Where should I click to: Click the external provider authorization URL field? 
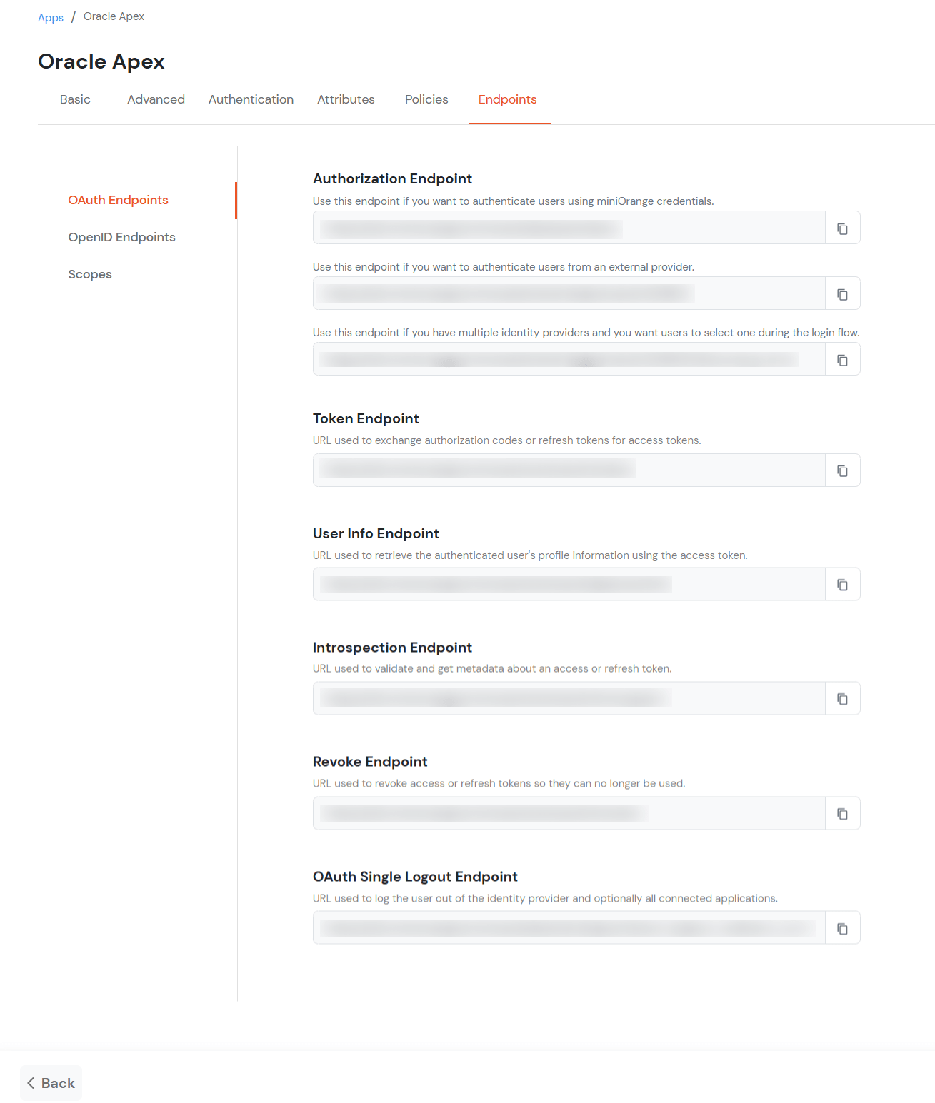[x=569, y=294]
